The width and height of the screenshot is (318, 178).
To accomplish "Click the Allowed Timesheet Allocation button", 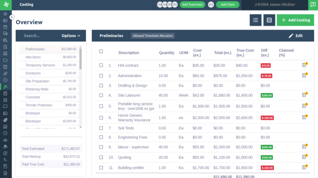I will 153,36.
